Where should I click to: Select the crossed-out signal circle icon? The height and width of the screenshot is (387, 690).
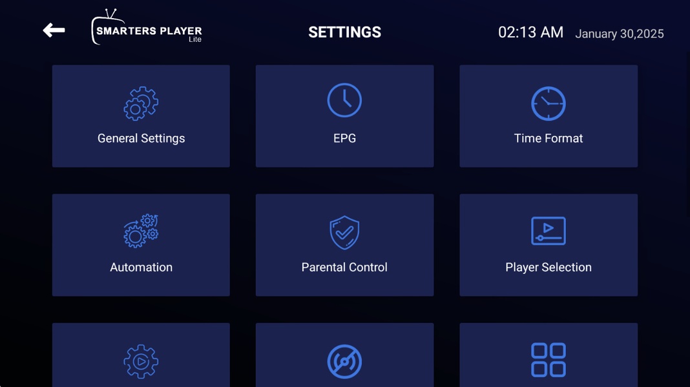[x=344, y=361]
